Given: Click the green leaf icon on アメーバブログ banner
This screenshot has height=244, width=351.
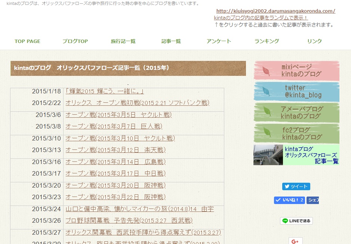Looking at the screenshot, I should (267, 111).
